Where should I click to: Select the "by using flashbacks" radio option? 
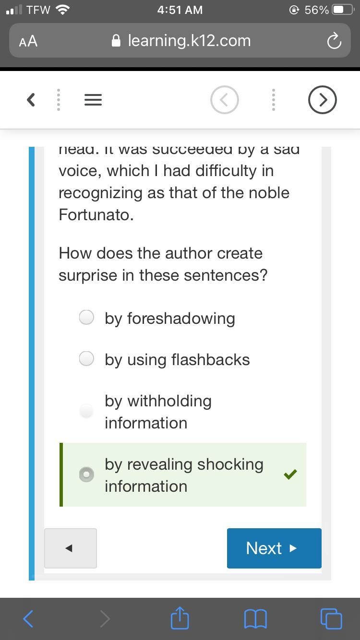click(86, 358)
